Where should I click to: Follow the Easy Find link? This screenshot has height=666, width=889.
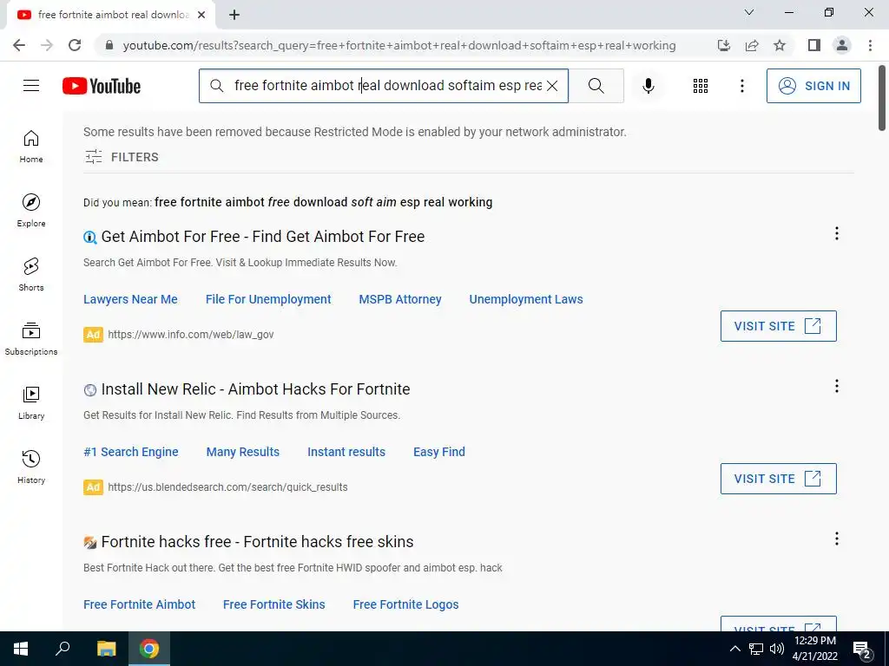pos(438,452)
